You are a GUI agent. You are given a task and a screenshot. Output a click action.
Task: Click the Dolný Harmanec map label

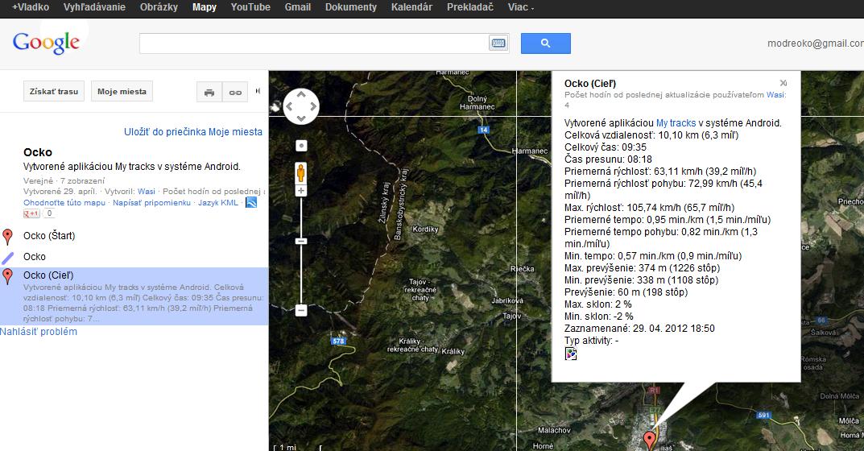point(477,102)
